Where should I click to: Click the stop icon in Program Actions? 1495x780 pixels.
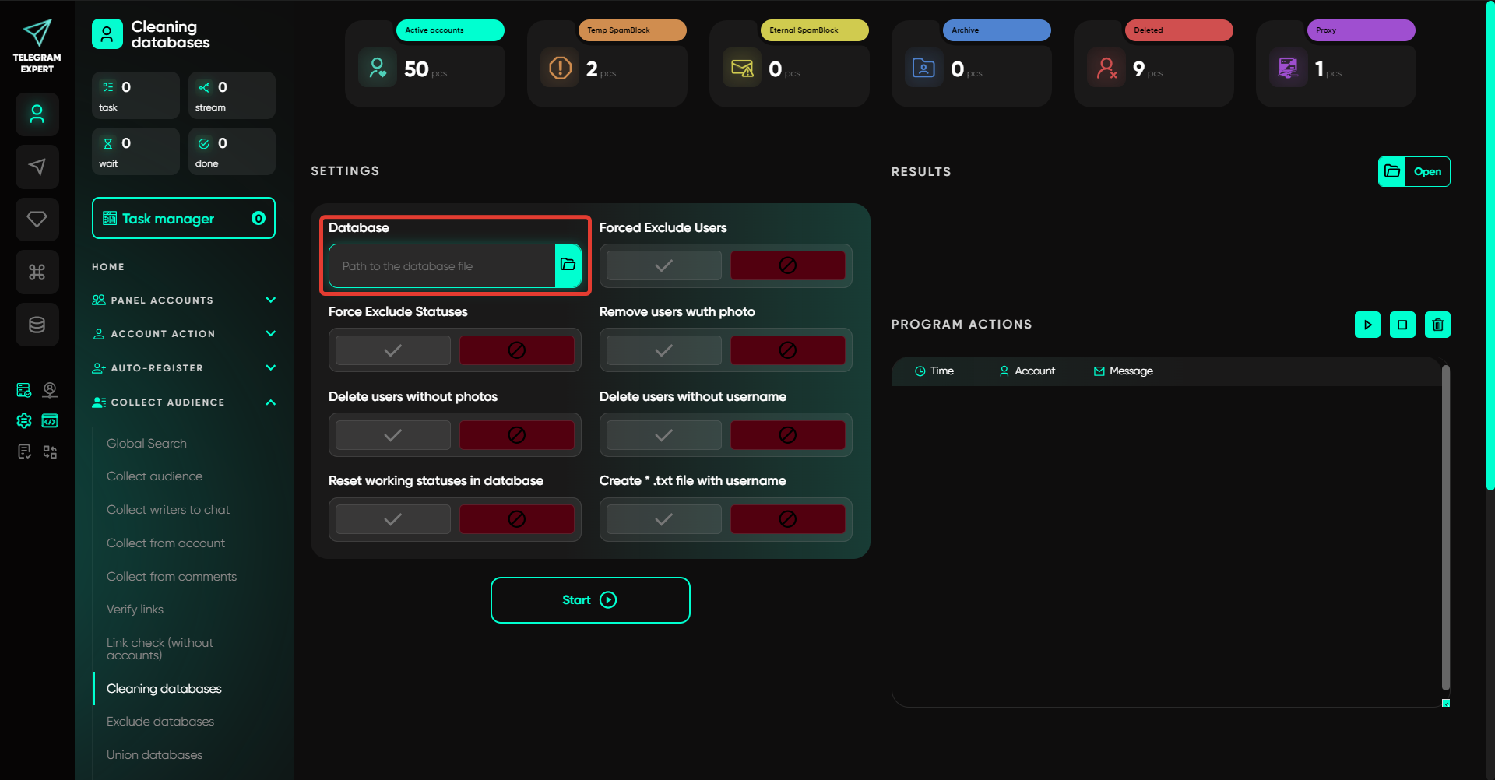click(1402, 325)
